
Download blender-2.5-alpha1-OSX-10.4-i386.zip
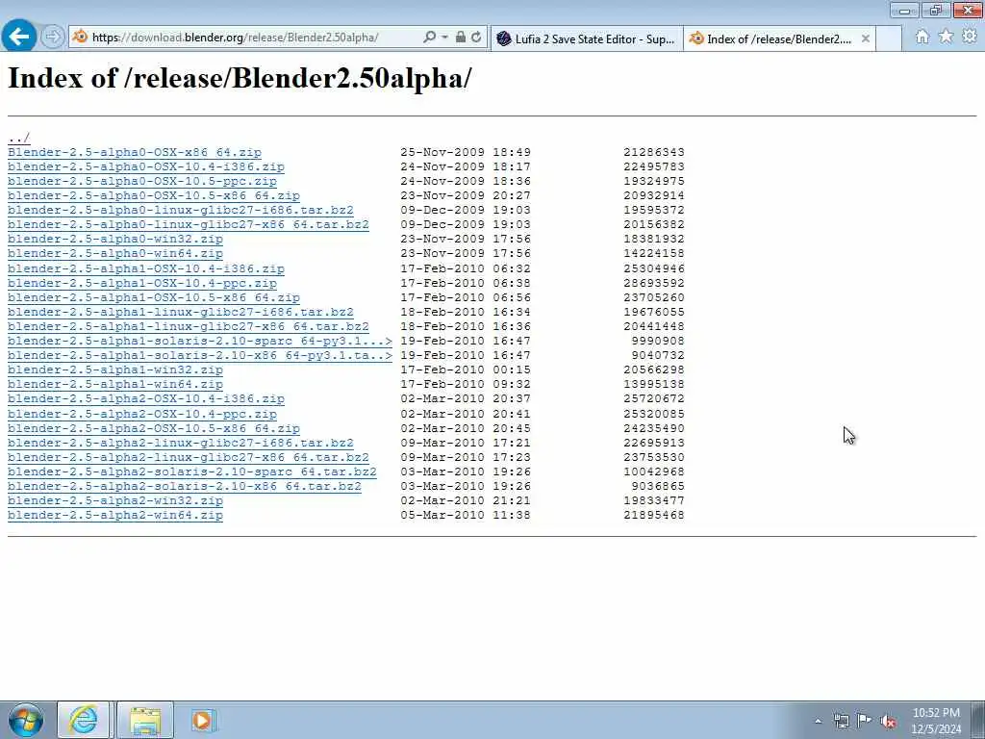coord(146,268)
